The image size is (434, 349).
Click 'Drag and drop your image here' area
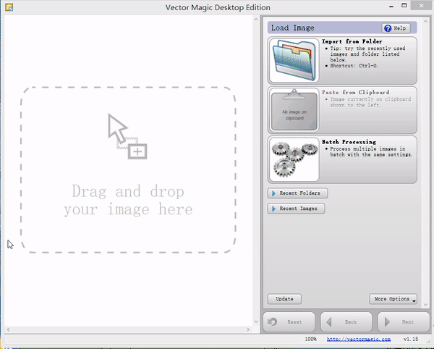click(x=128, y=169)
